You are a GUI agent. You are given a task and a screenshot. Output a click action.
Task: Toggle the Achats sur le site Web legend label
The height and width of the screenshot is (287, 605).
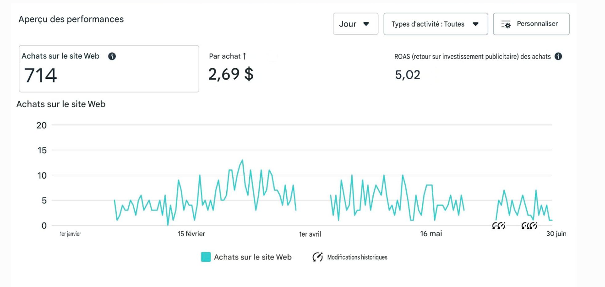click(x=253, y=257)
